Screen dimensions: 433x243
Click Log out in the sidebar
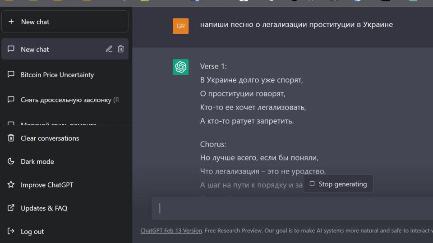tap(32, 232)
